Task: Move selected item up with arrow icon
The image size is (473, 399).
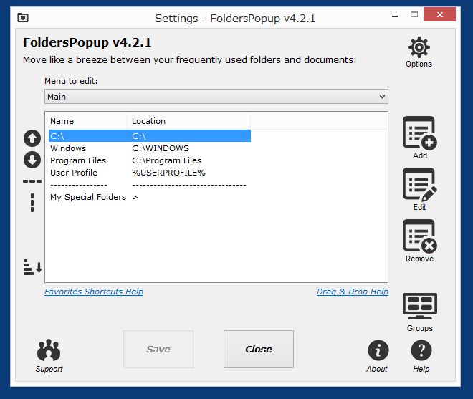Action: [x=32, y=138]
